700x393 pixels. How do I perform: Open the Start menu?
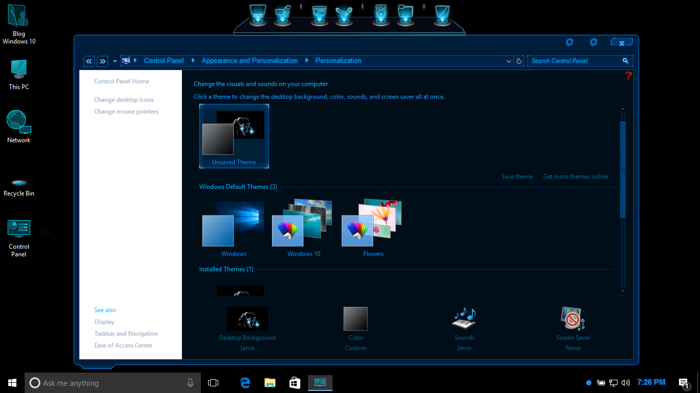12,383
